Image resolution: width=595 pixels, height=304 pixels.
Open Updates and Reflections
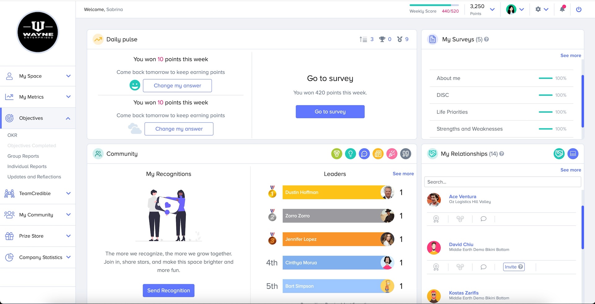(34, 177)
